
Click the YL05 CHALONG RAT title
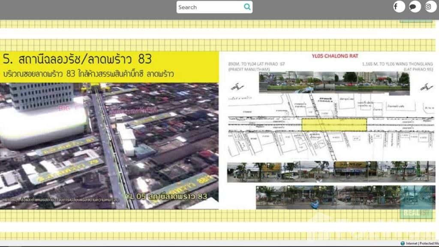(327, 55)
